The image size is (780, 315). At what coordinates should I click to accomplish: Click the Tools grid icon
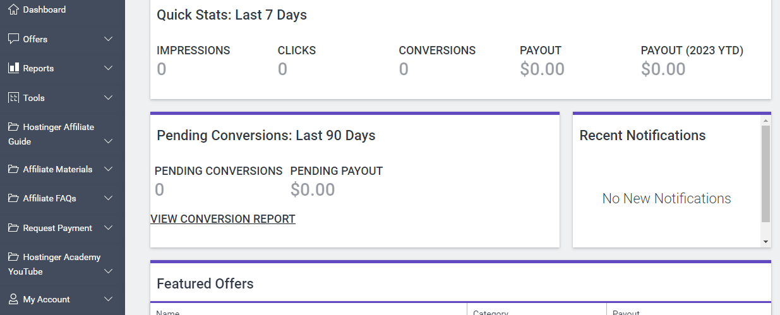coord(13,98)
